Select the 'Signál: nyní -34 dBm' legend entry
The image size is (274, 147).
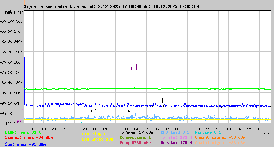click(x=29, y=137)
